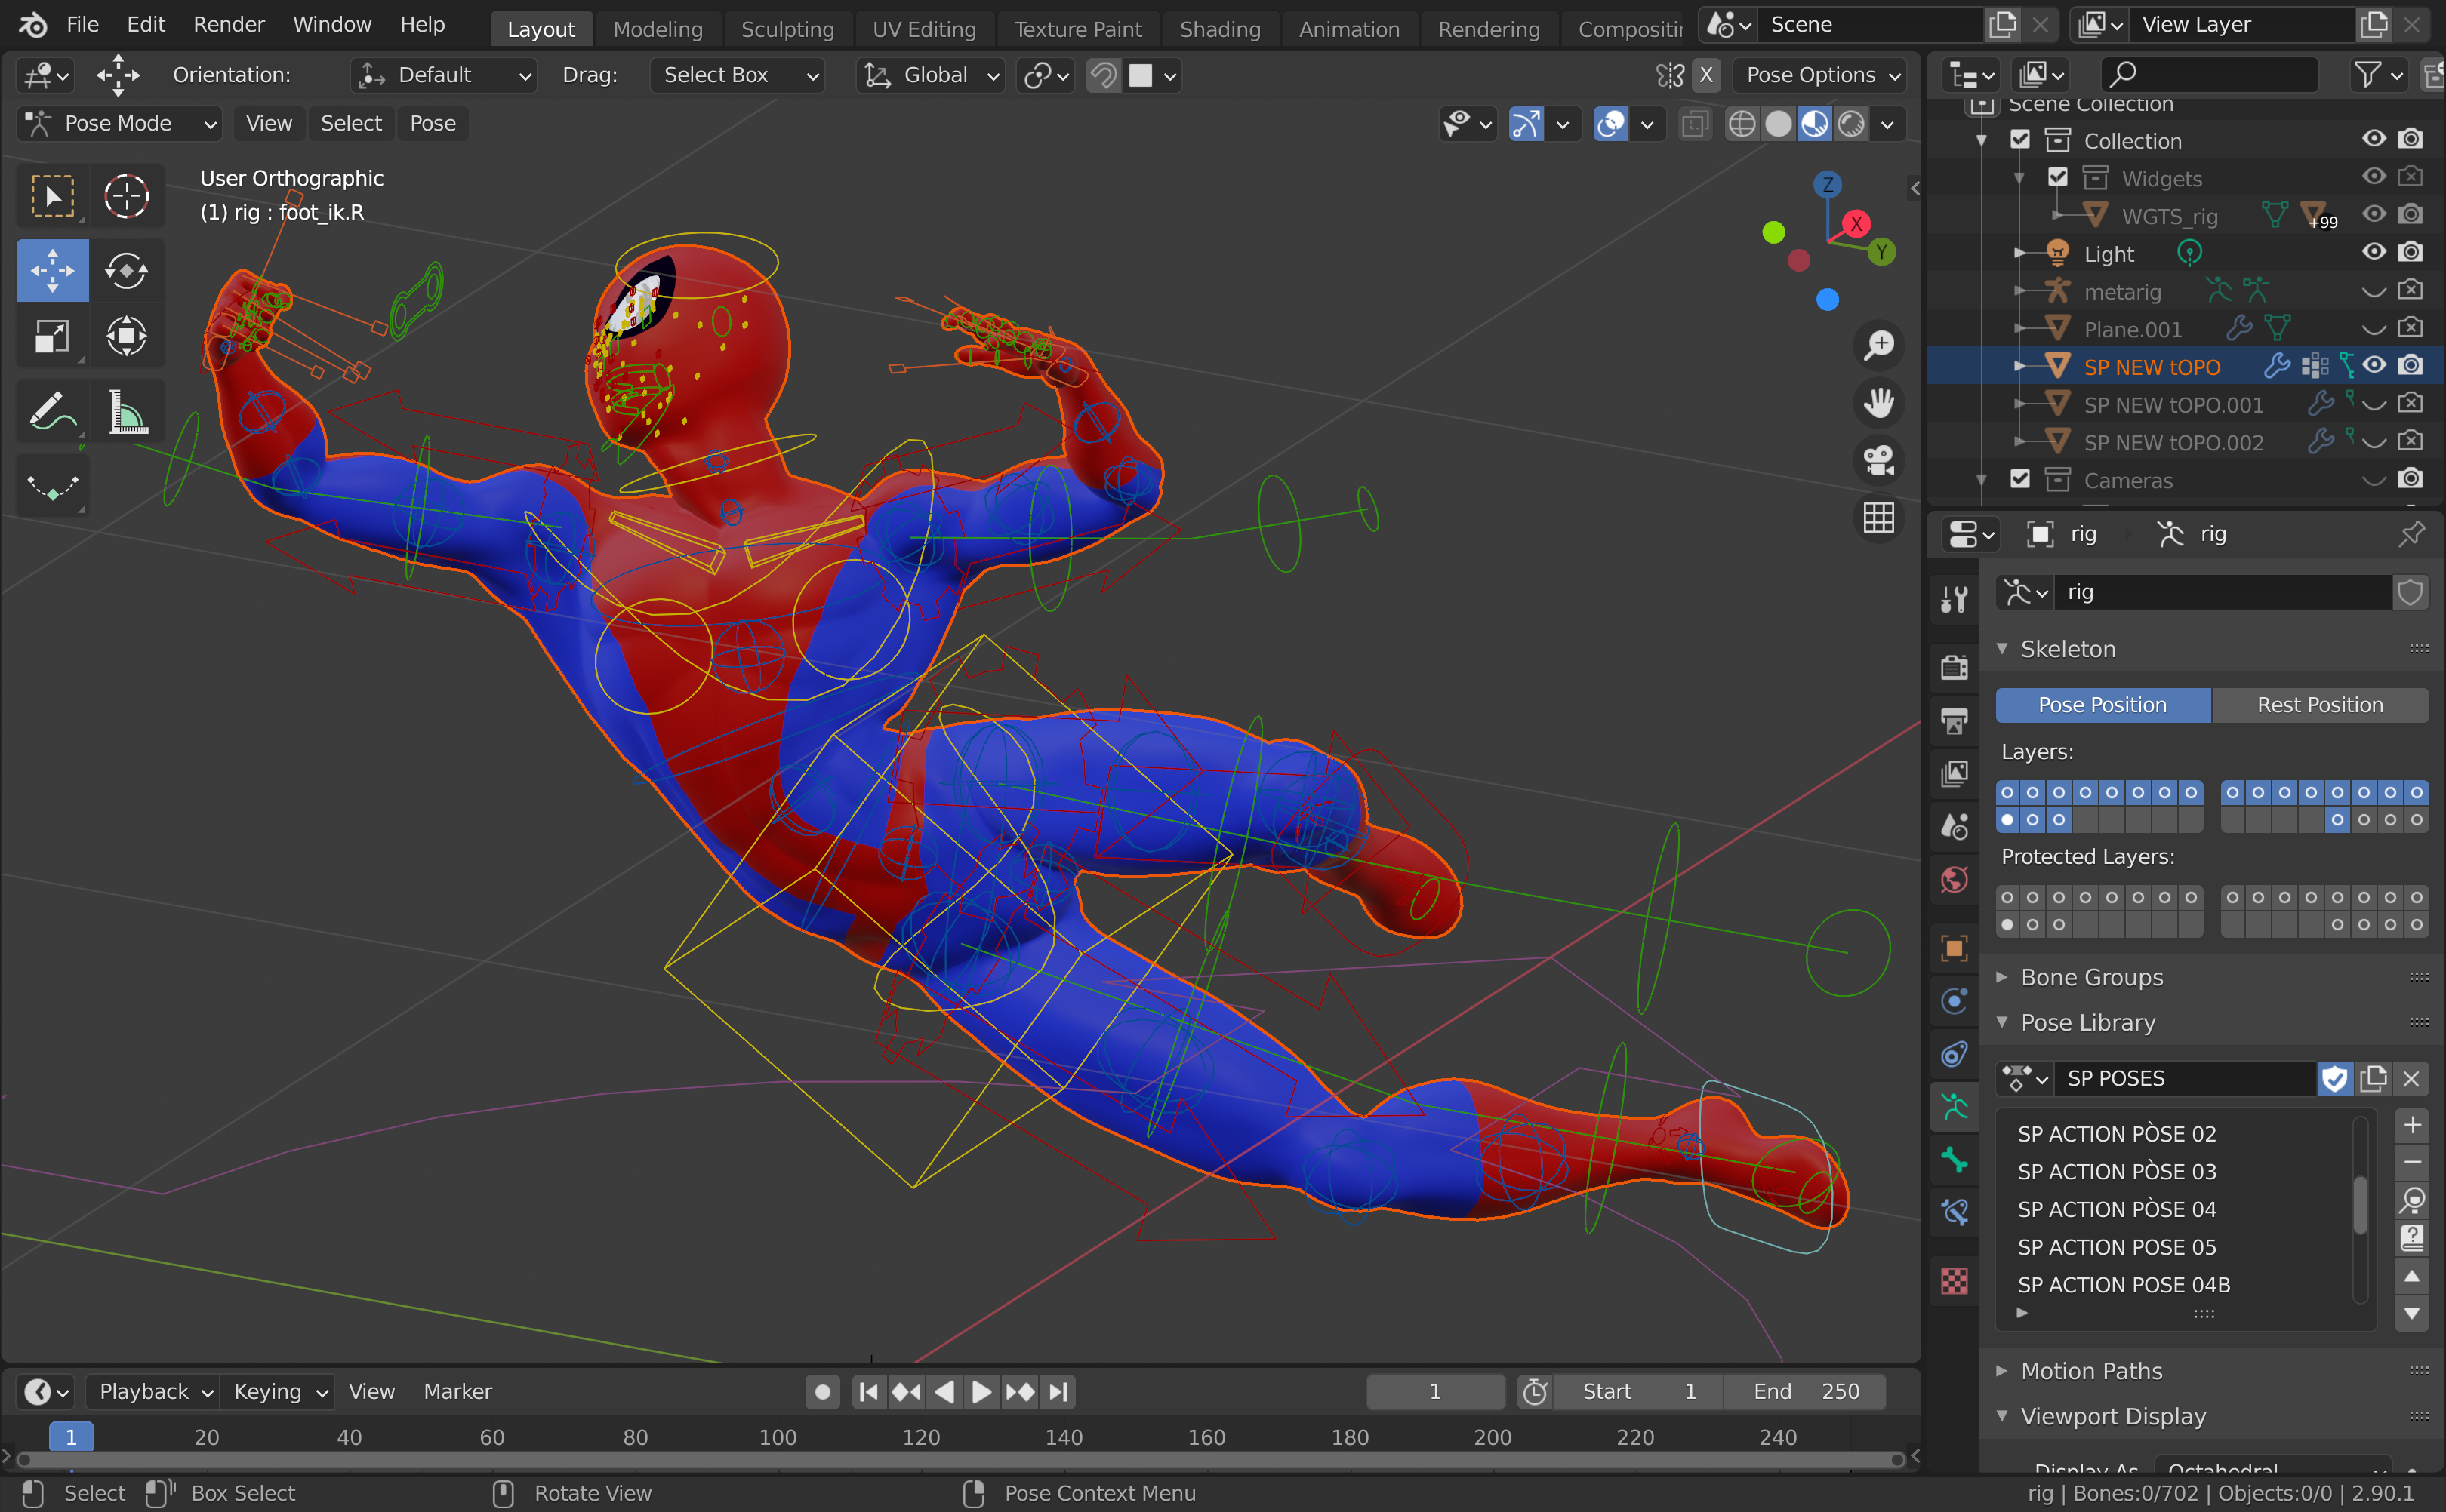Screen dimensions: 2446x1512
Task: Select SP ACTION POSE 05 entry
Action: pyautogui.click(x=2116, y=1247)
